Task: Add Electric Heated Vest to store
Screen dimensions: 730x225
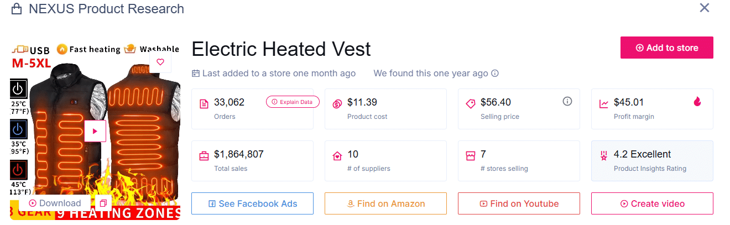Action: pos(666,48)
